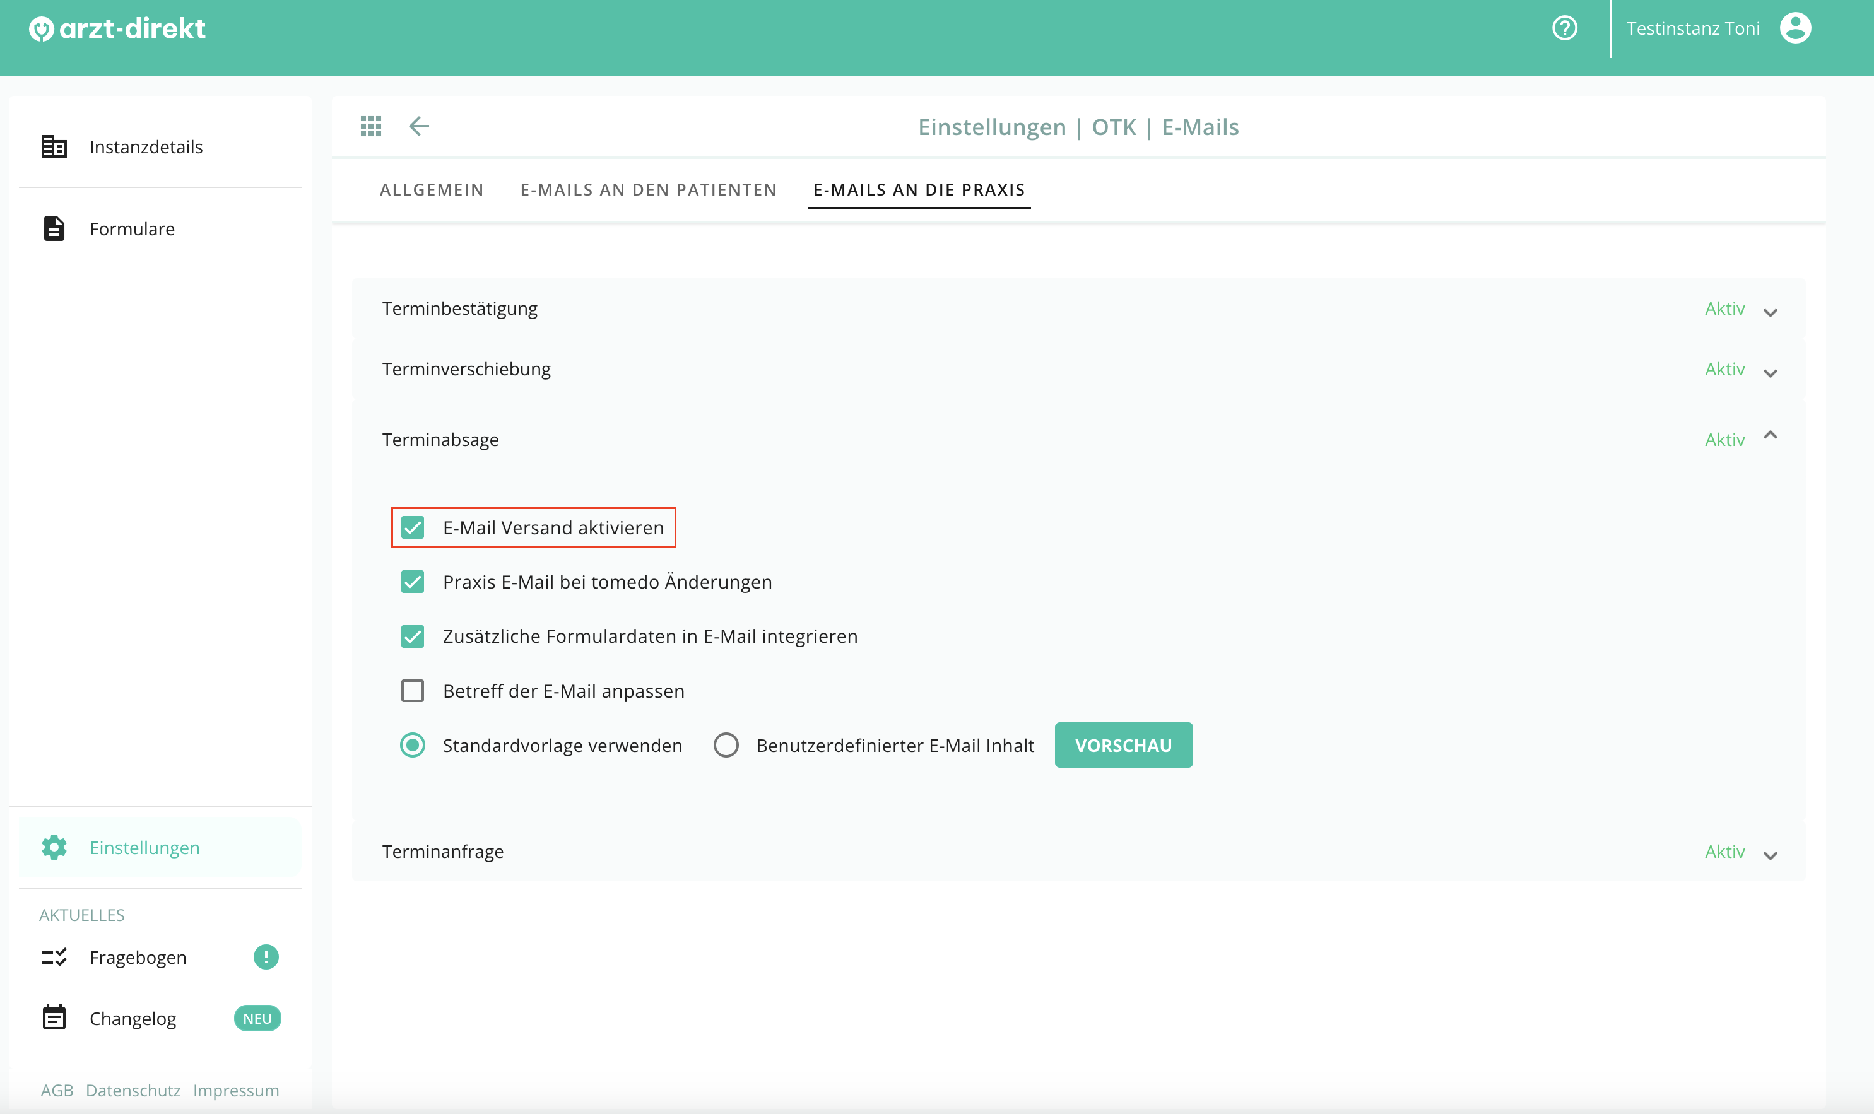Click the Testinstanz Toni account name
1874x1114 pixels.
(1693, 28)
